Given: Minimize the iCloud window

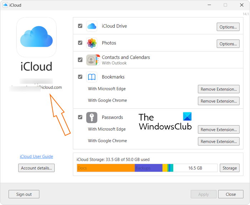Looking at the screenshot, I should (209, 5).
